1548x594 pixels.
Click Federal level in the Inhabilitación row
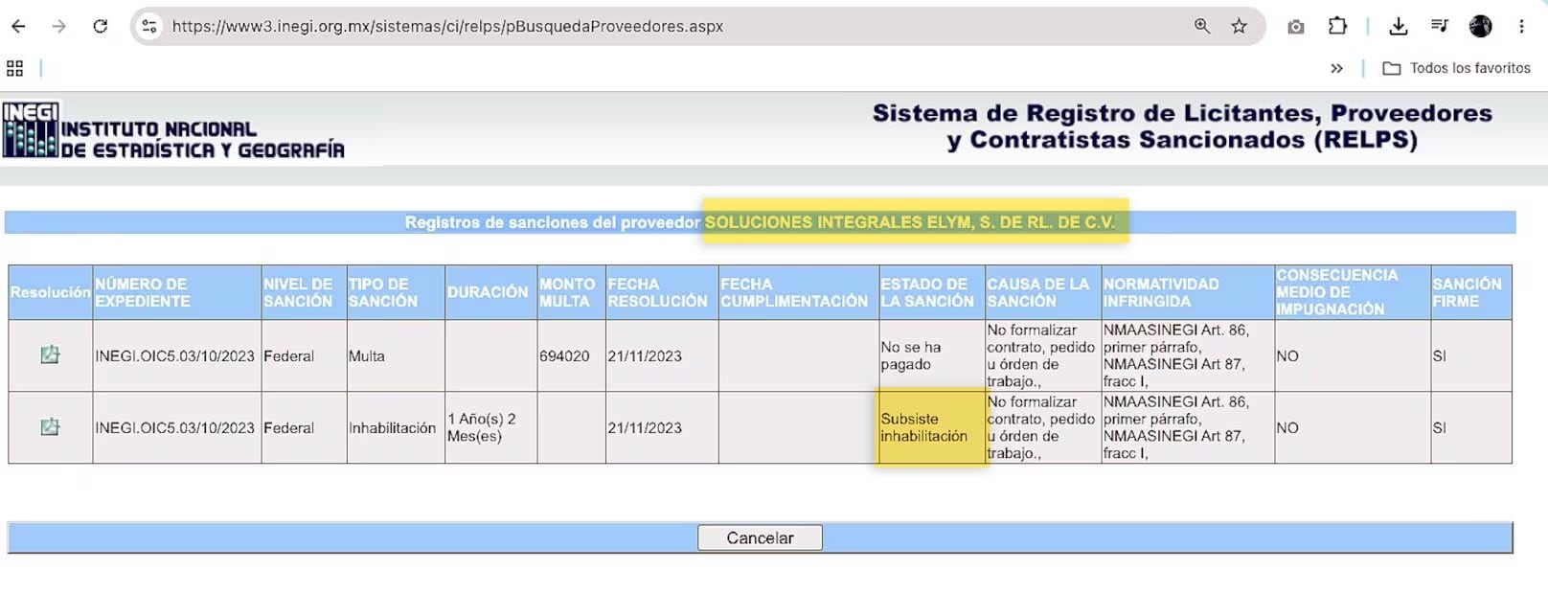(288, 428)
